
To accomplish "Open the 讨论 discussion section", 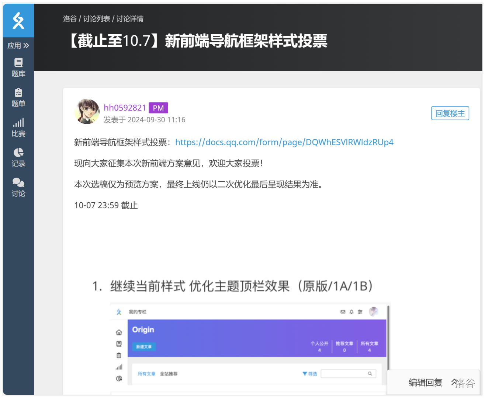I will 18,187.
